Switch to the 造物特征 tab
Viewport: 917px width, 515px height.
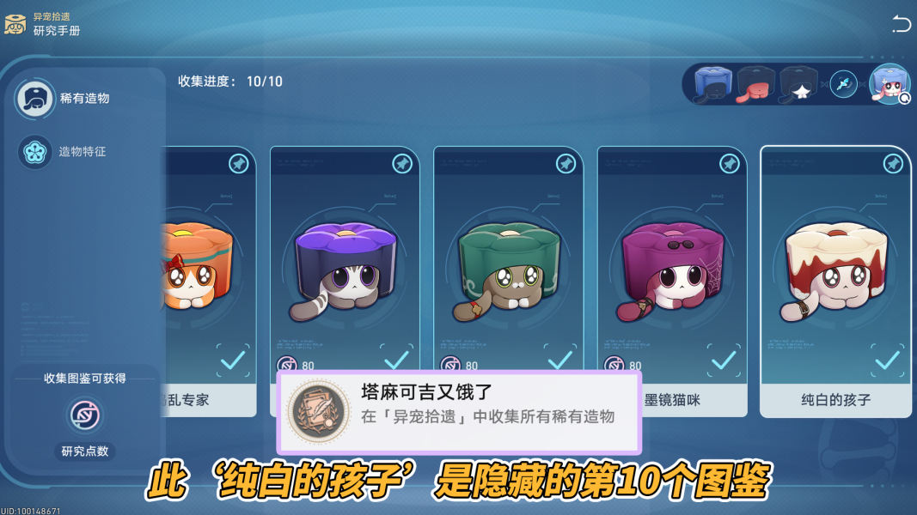pos(63,152)
